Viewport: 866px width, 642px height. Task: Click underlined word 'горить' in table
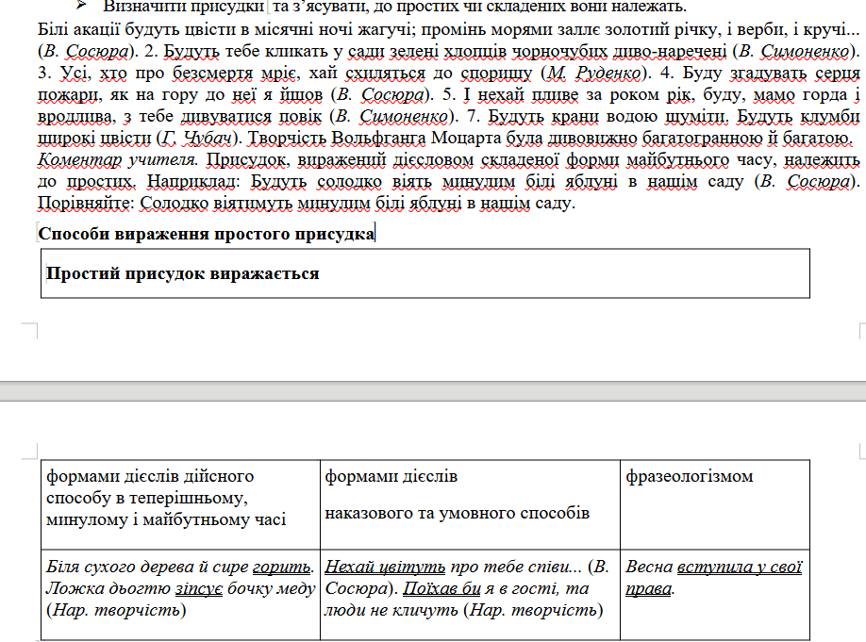pyautogui.click(x=281, y=567)
